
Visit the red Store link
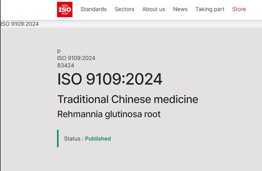point(239,9)
